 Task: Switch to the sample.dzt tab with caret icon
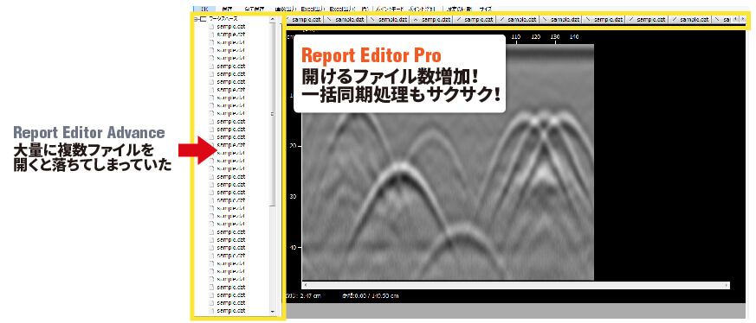(432, 20)
